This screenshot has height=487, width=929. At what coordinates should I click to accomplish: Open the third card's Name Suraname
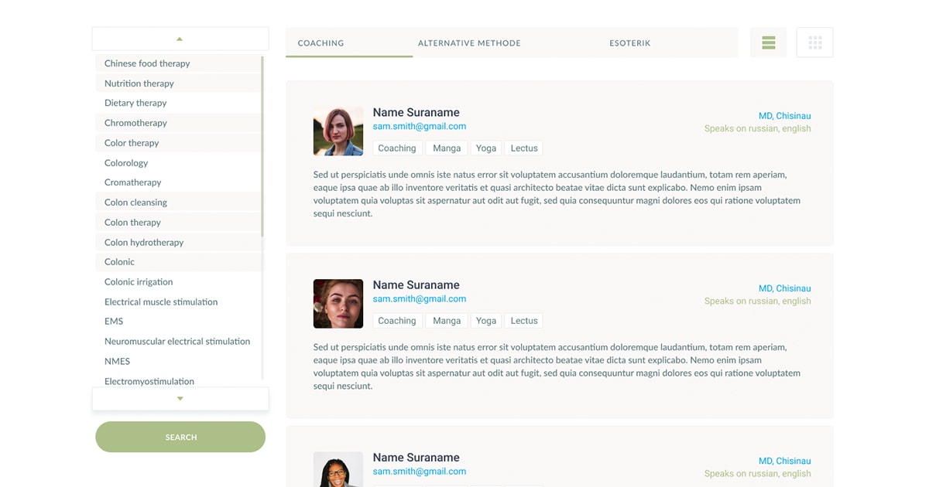coord(416,458)
